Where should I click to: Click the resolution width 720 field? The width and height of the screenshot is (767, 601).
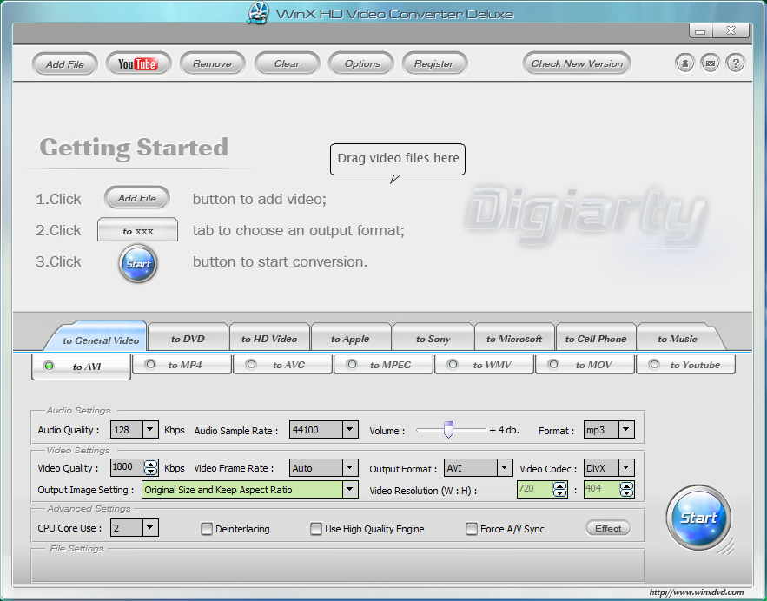535,489
